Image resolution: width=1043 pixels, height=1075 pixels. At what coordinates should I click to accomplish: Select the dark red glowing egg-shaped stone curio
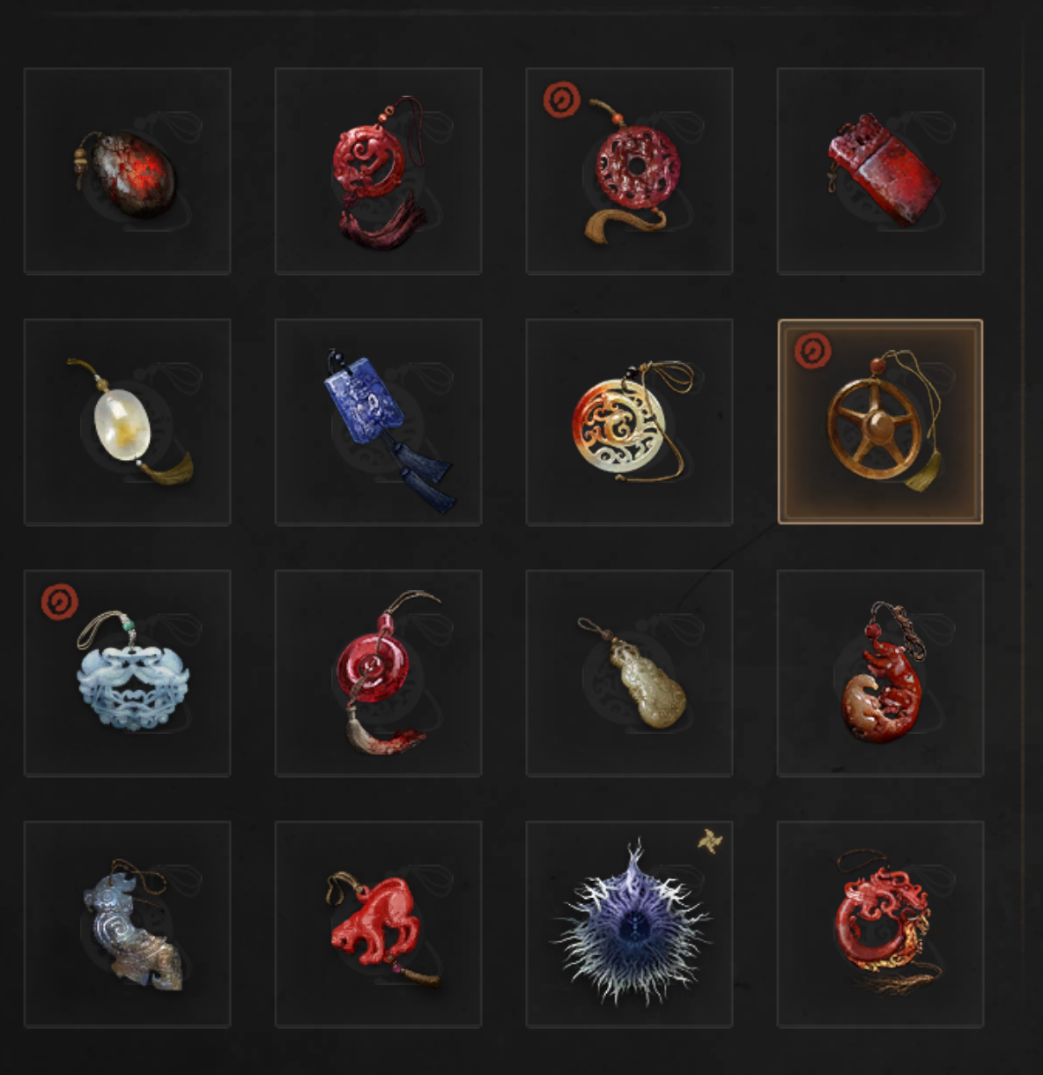(x=127, y=171)
